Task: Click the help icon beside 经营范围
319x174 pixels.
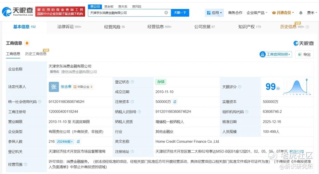Action: [26, 164]
